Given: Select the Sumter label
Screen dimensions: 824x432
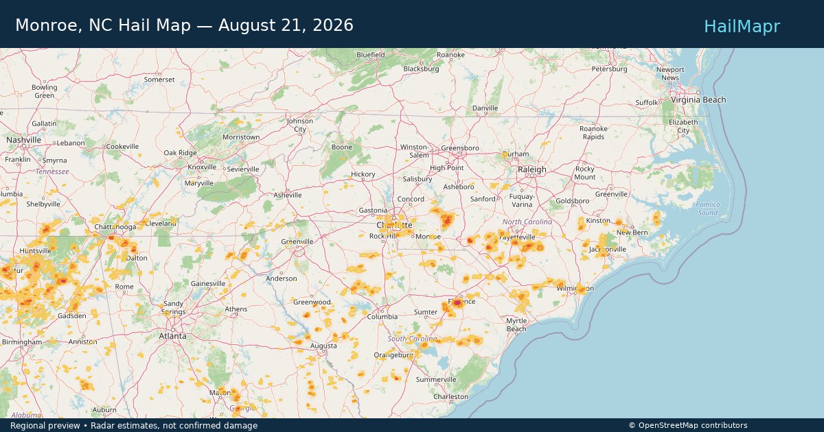Looking at the screenshot, I should (x=426, y=313).
